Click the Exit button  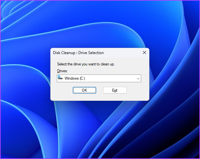[115, 90]
